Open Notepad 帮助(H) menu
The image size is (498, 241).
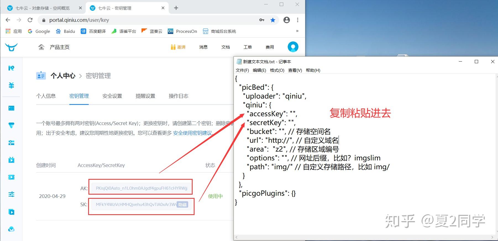pyautogui.click(x=313, y=70)
